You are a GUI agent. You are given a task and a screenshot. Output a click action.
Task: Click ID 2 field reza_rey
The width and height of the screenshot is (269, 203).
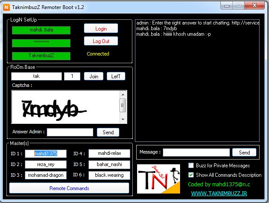[46, 164]
